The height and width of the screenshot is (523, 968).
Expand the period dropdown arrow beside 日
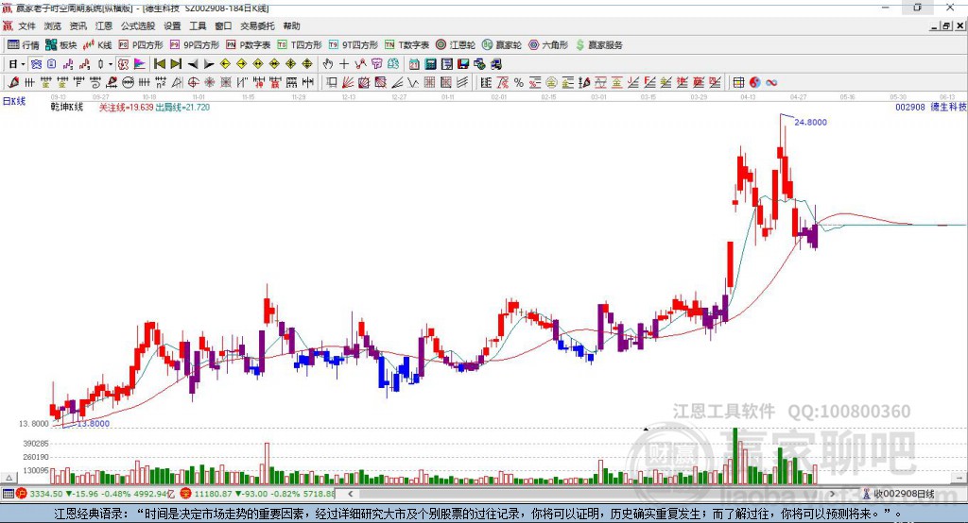(x=23, y=63)
